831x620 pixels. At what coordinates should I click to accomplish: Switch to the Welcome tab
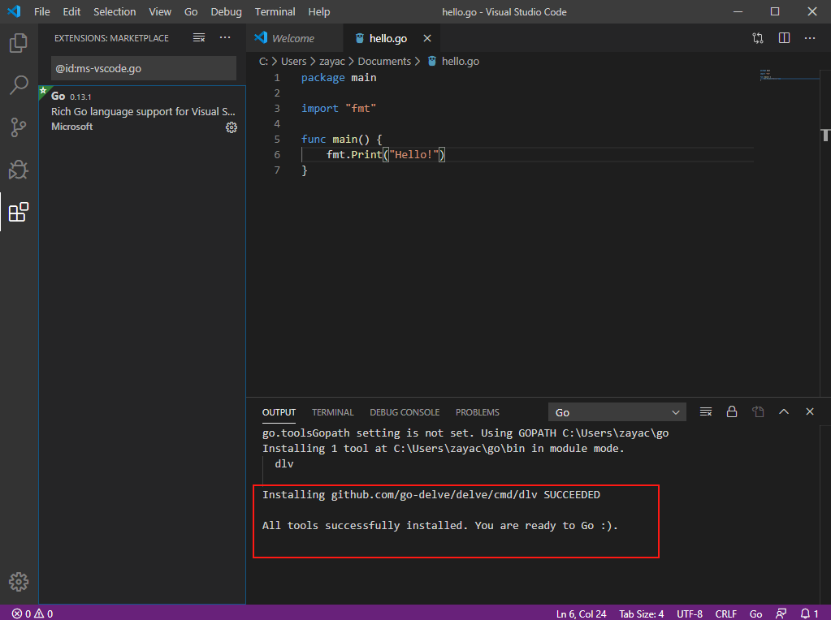coord(295,38)
